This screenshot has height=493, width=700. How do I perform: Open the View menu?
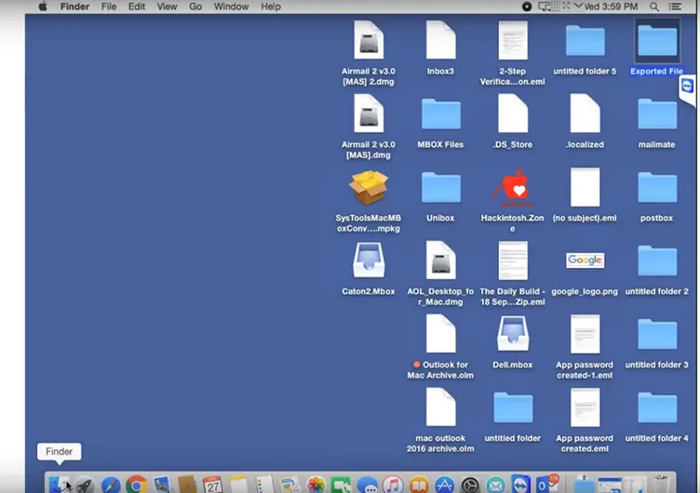pos(167,7)
